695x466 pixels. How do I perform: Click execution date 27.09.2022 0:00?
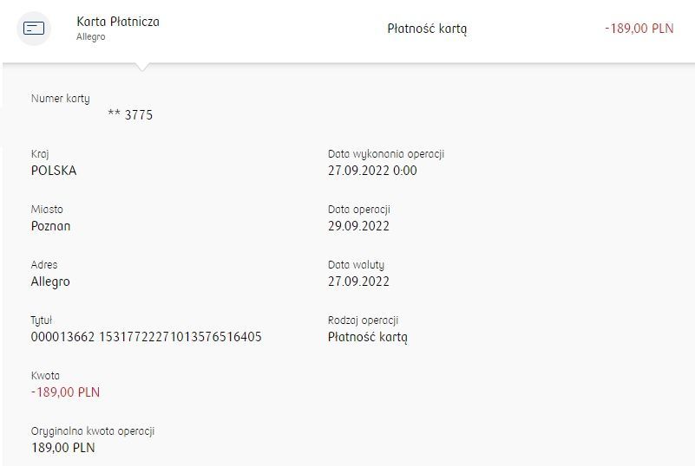tap(372, 171)
